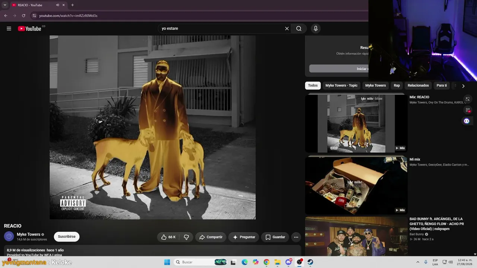Open Task View on the taskbar
This screenshot has width=477, height=268.
233,262
